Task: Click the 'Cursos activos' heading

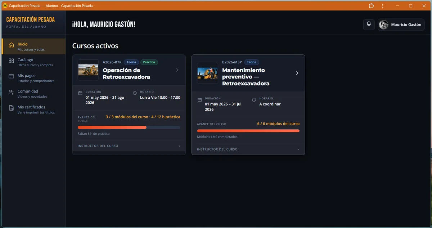Action: coord(95,46)
